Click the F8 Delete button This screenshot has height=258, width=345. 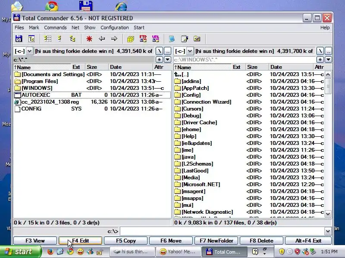pyautogui.click(x=261, y=241)
